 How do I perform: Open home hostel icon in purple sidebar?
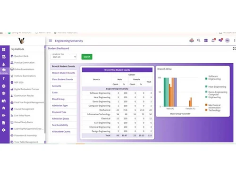pos(4,108)
